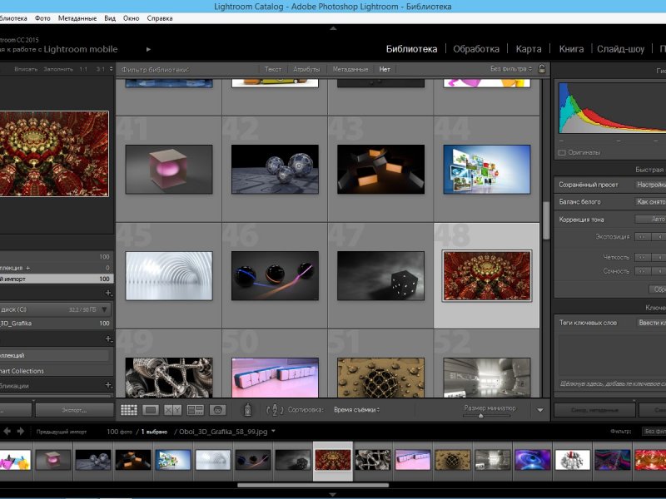Select grid photo 47 with the dark dice
666x499 pixels.
pos(380,276)
